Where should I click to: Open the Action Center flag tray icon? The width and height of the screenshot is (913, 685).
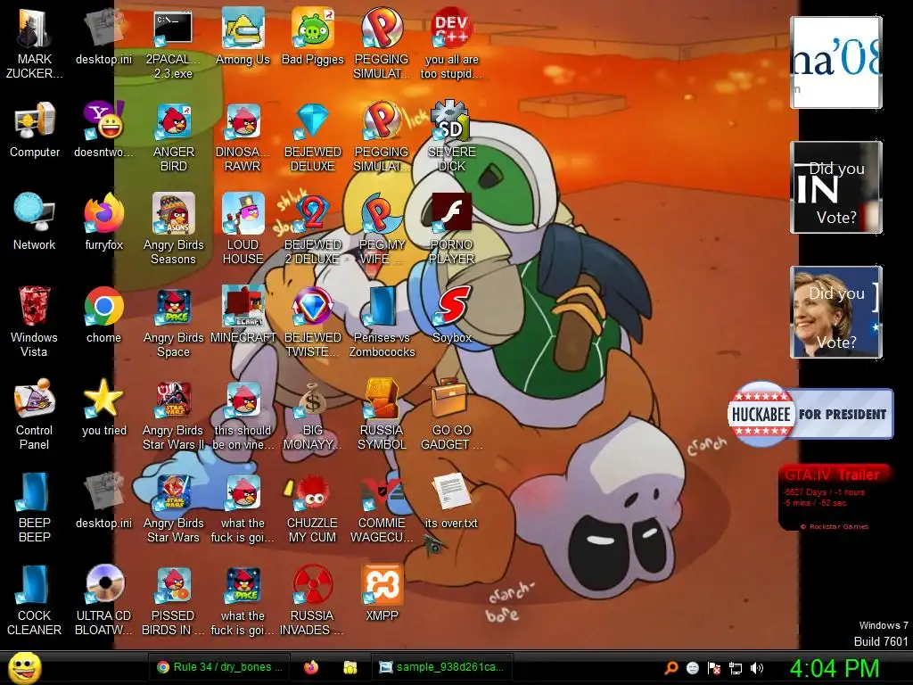pos(714,668)
